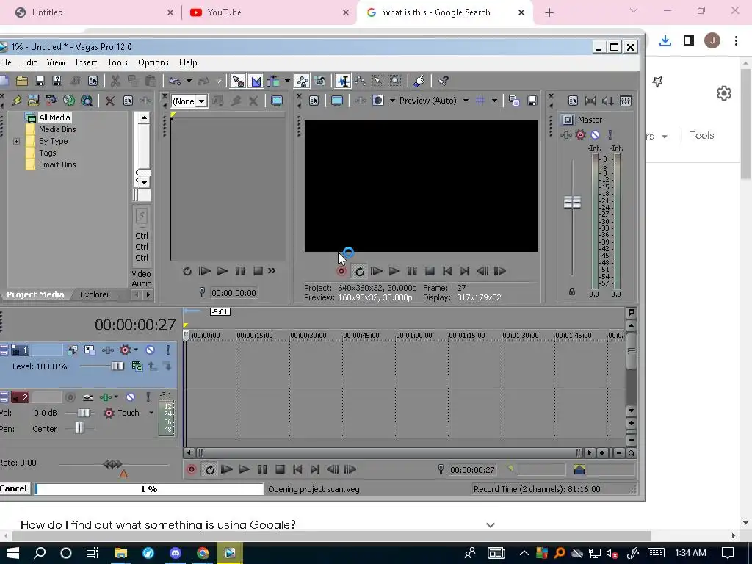The height and width of the screenshot is (564, 752).
Task: Click the Video Preview on External Monitor icon
Action: point(337,101)
